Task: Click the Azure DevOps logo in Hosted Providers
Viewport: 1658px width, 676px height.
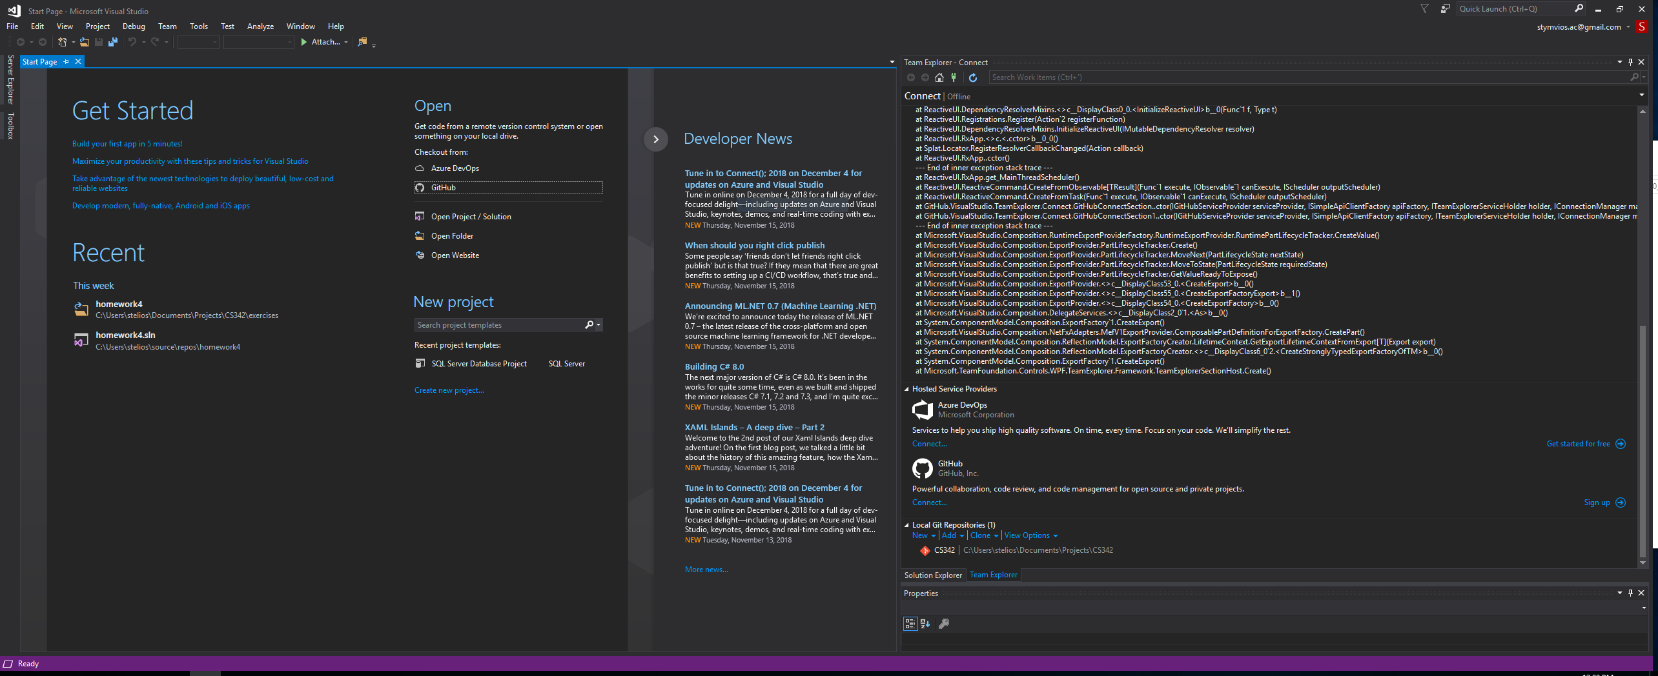Action: (923, 410)
